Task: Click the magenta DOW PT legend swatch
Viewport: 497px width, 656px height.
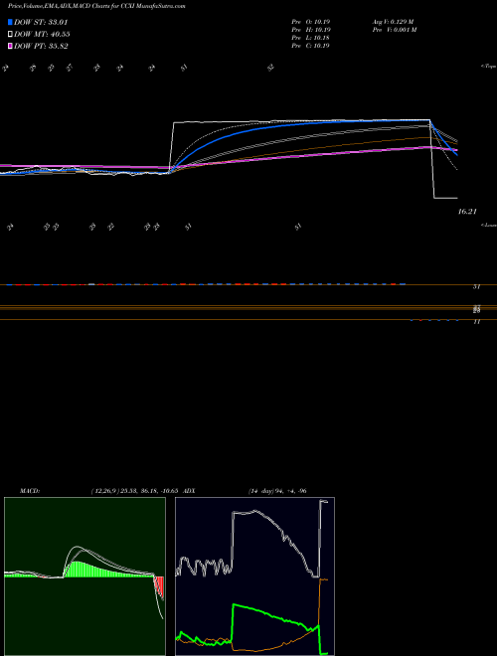Action: click(10, 46)
